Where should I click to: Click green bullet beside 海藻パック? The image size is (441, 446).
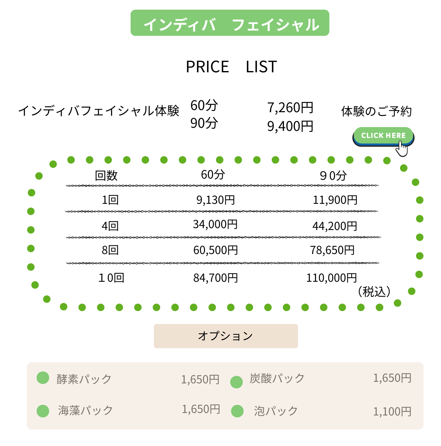coord(43,411)
